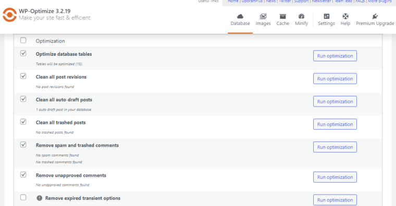
Task: Click 'Clean all auto-draft posts' label
Action: (64, 99)
